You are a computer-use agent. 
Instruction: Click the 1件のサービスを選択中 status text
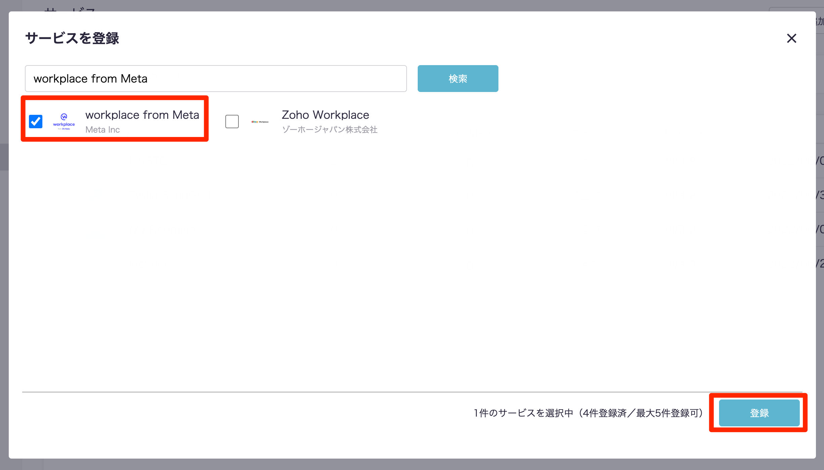pos(588,413)
